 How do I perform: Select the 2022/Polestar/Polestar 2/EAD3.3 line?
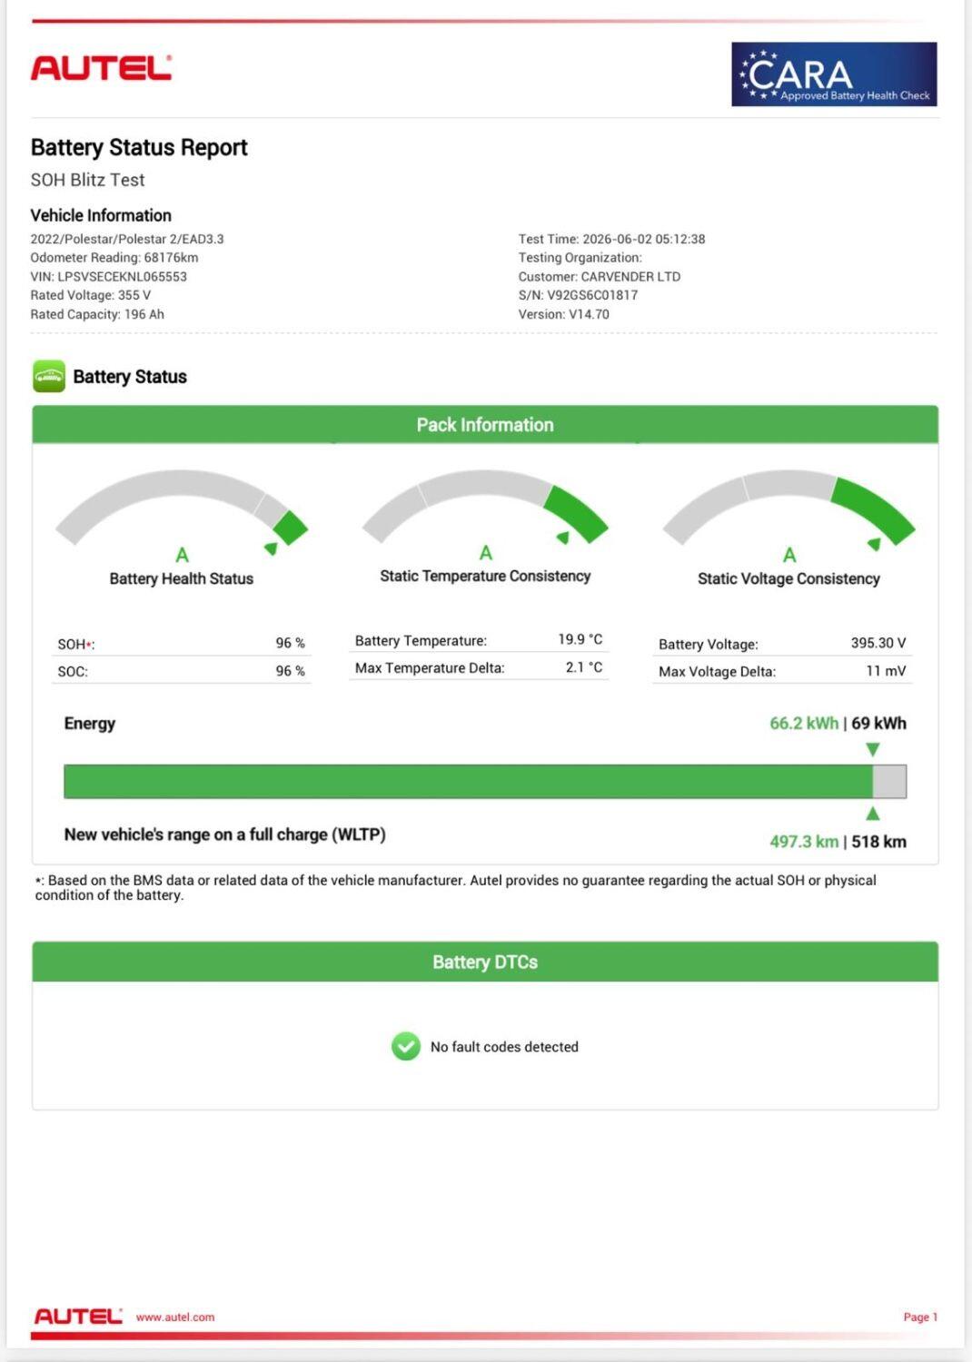pyautogui.click(x=127, y=239)
